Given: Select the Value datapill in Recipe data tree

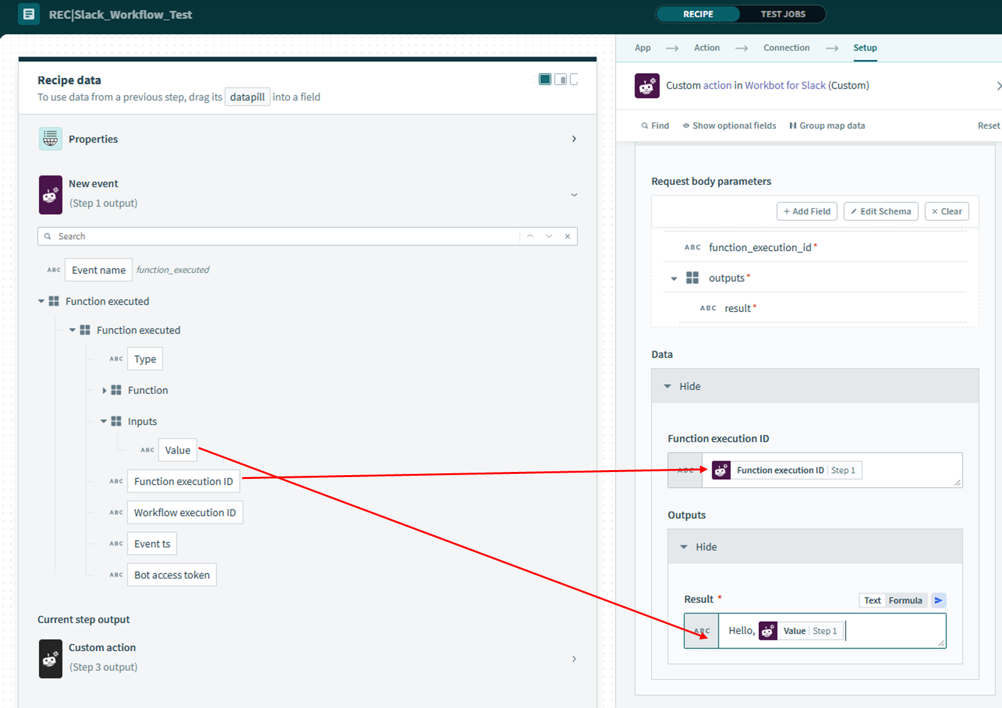Looking at the screenshot, I should [177, 450].
